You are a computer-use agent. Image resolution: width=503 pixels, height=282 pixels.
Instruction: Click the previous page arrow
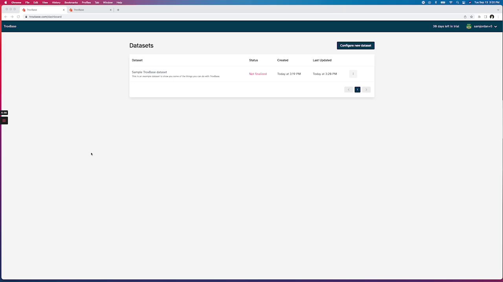(348, 90)
